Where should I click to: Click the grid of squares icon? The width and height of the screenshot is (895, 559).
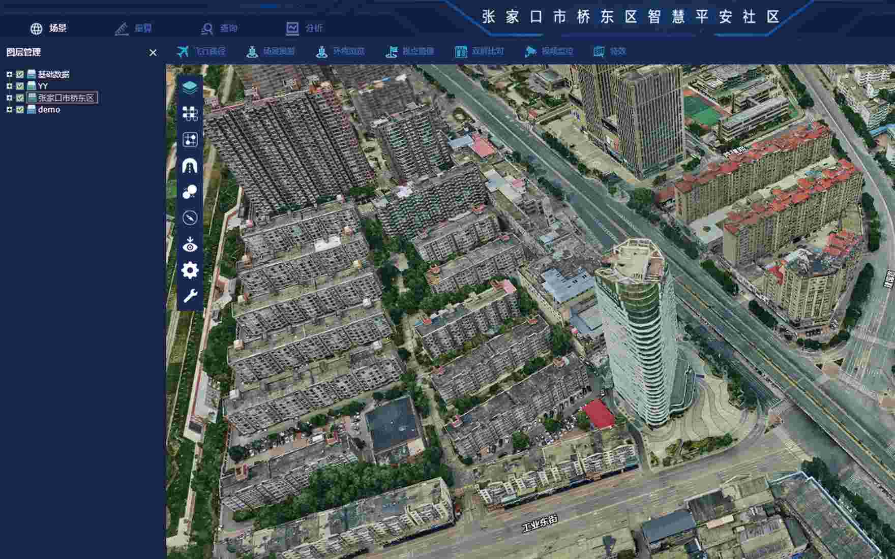(x=190, y=113)
